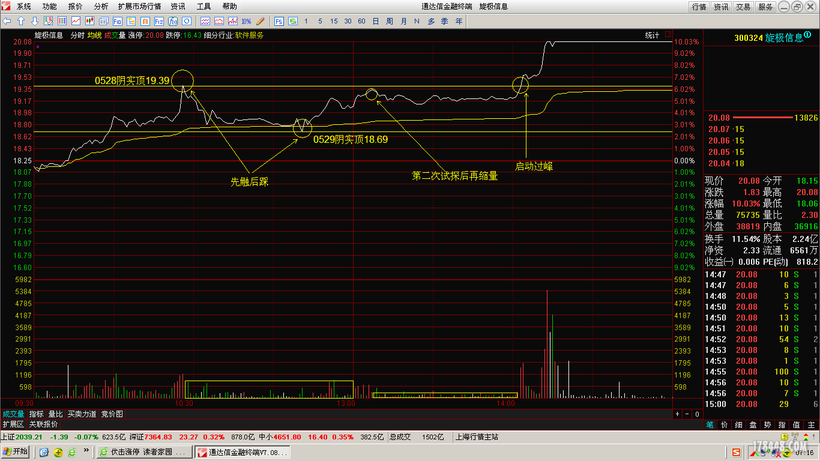Open the 关联报价 tab
Screen dimensions: 820x461
click(43, 424)
